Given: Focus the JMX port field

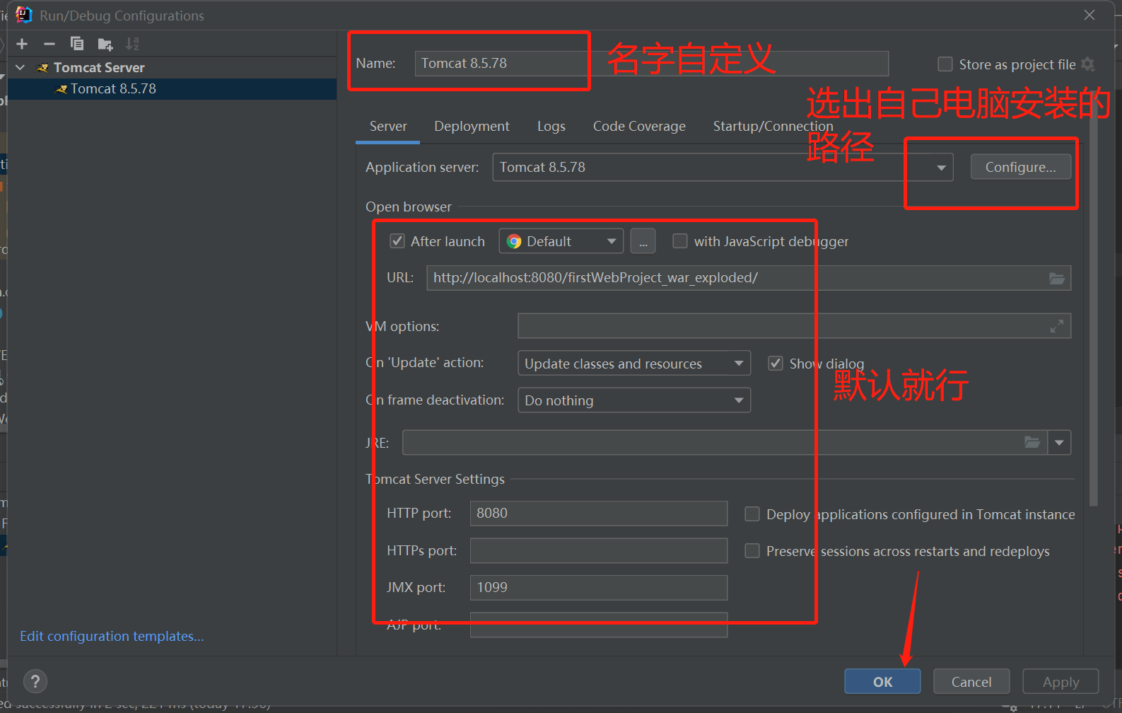Looking at the screenshot, I should click(598, 588).
